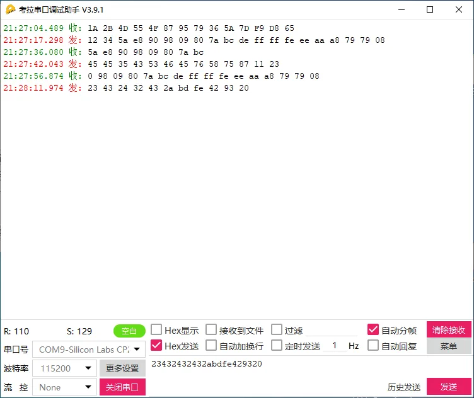Enable the Hex显示 checkbox
The height and width of the screenshot is (398, 474).
click(x=156, y=330)
